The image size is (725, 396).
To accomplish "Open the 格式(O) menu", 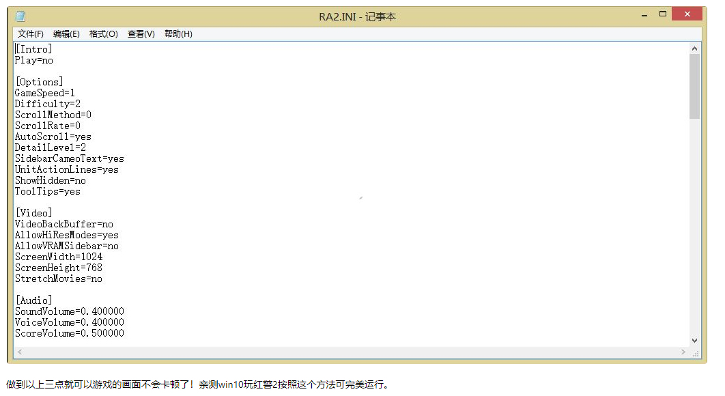I will (x=103, y=33).
